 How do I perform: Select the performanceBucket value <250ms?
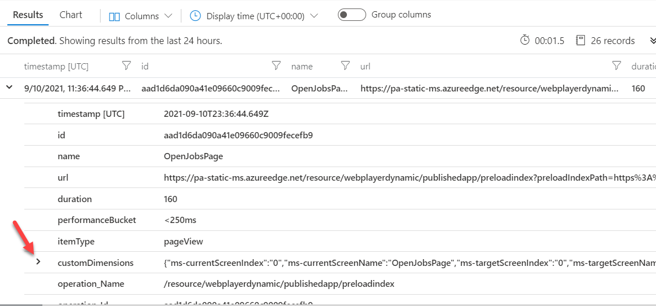click(180, 220)
